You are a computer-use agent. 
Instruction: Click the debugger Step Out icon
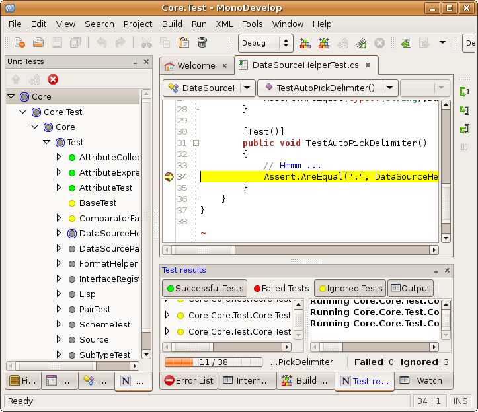pyautogui.click(x=464, y=129)
